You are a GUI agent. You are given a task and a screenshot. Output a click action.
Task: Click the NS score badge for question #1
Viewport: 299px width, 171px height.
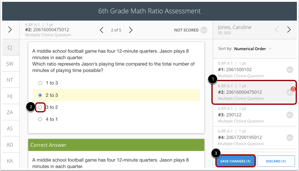click(290, 70)
